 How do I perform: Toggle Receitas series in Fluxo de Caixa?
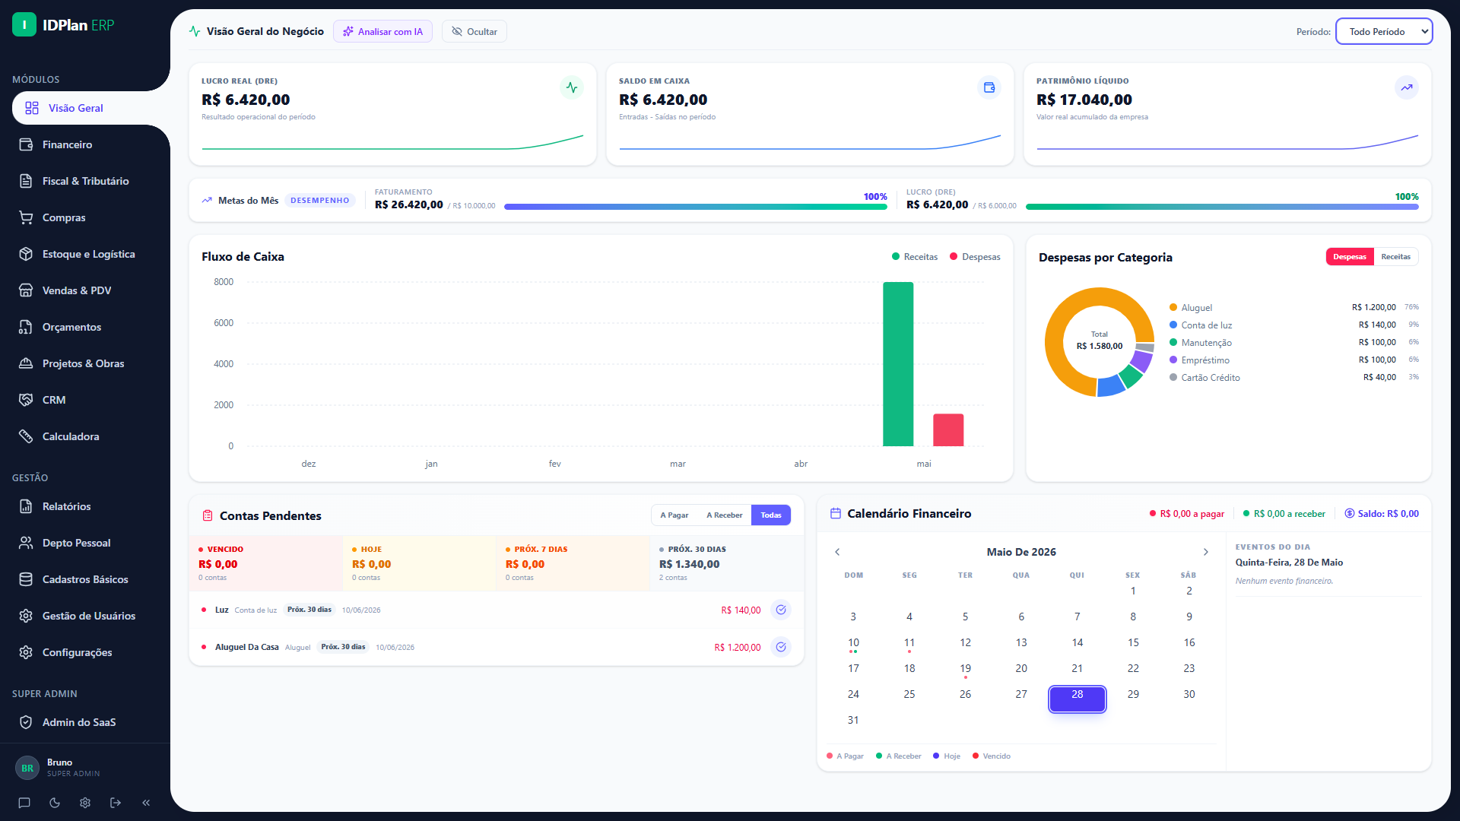click(x=915, y=257)
